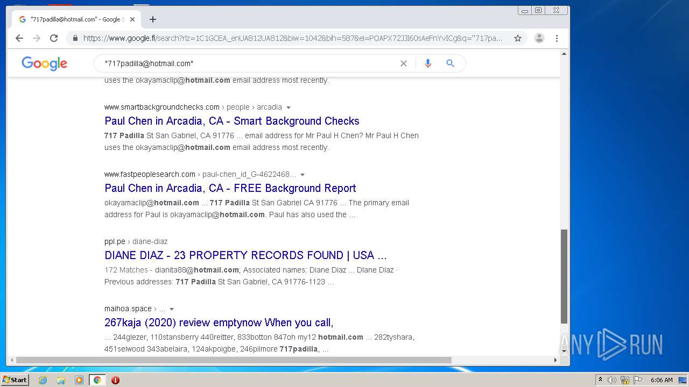This screenshot has height=387, width=689.
Task: Go back to the previous page
Action: [19, 38]
